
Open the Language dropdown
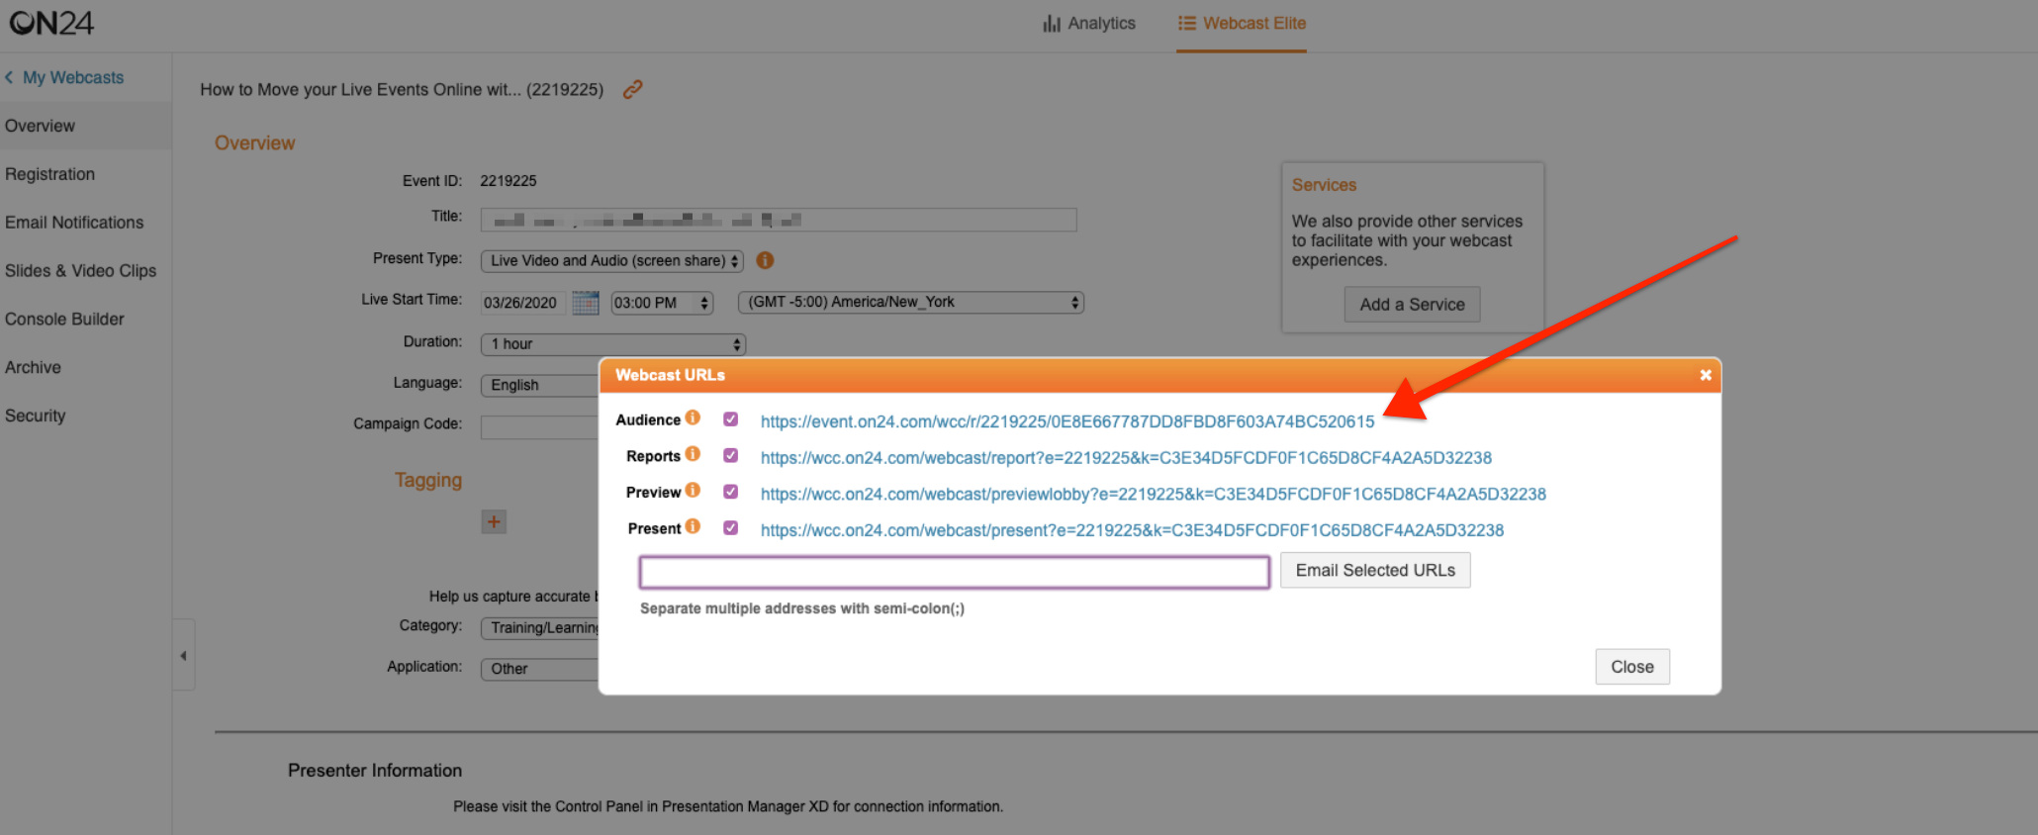(x=539, y=385)
